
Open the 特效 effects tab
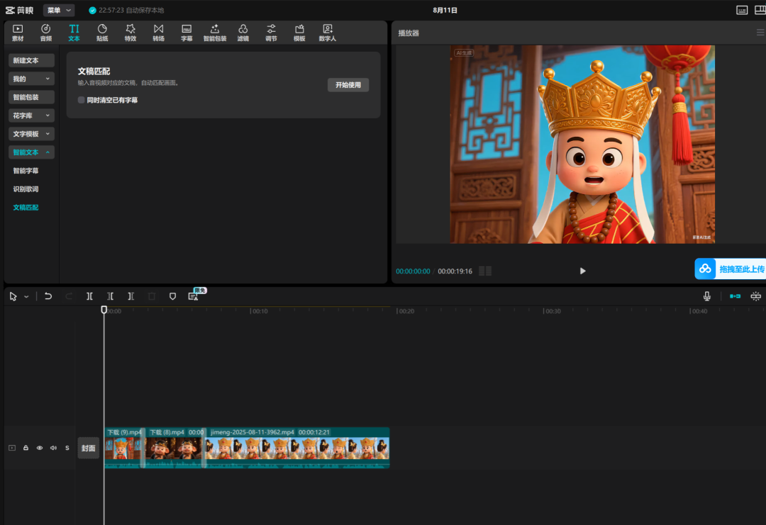(x=131, y=33)
